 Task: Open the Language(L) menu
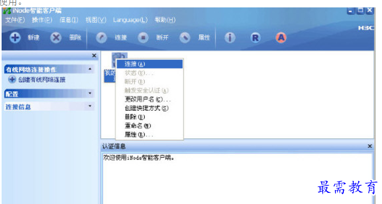pos(131,20)
